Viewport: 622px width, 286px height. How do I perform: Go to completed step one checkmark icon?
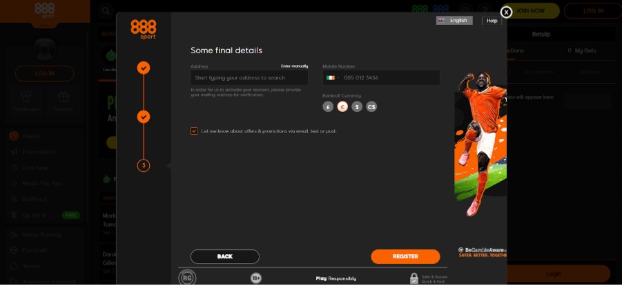point(144,68)
